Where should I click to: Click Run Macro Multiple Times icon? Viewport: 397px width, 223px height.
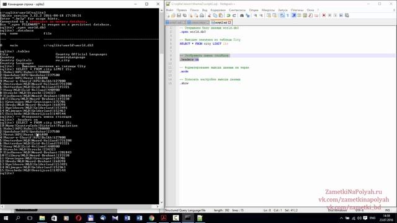tap(341, 15)
